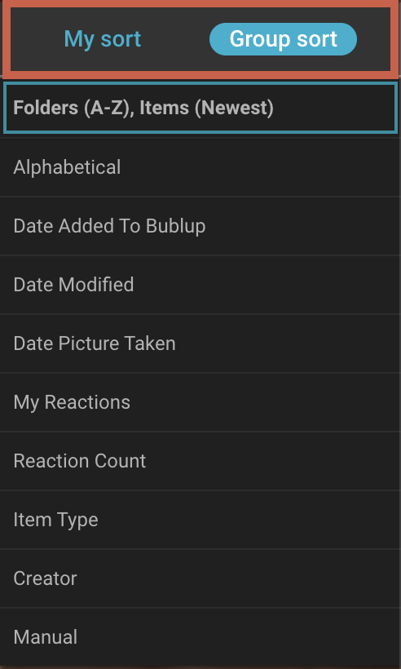Viewport: 401px width, 669px height.
Task: Sort by last modification date
Action: (x=200, y=285)
